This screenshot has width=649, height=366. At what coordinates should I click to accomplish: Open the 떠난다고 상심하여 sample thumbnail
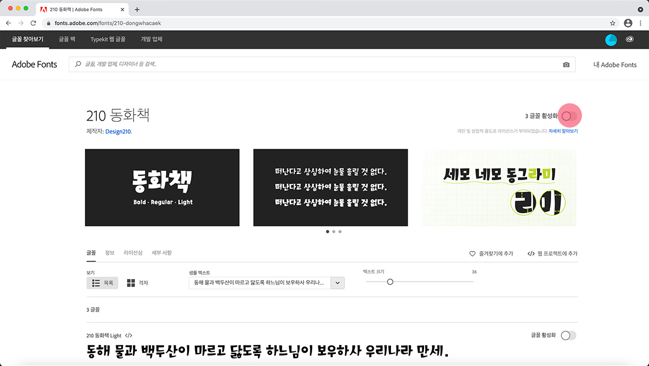point(330,188)
